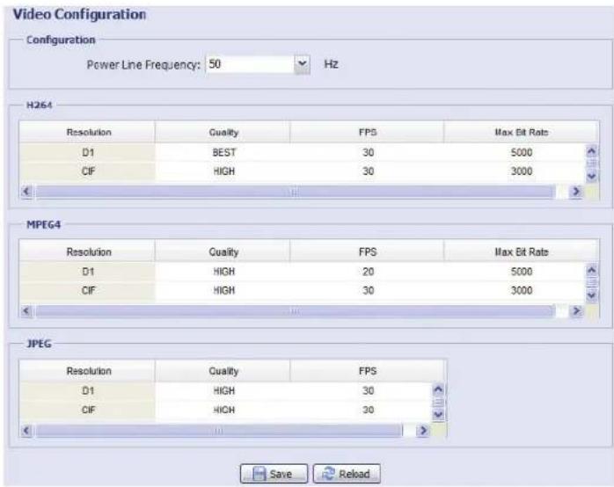
Task: Click the H264 CIF FPS value 30
Action: (367, 171)
